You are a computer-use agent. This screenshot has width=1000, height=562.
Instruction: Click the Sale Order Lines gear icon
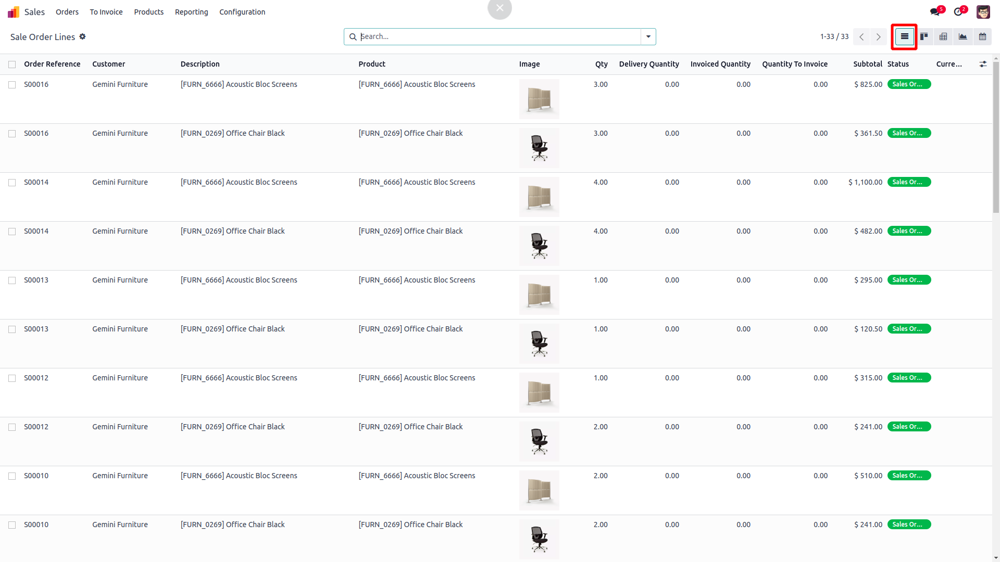82,36
